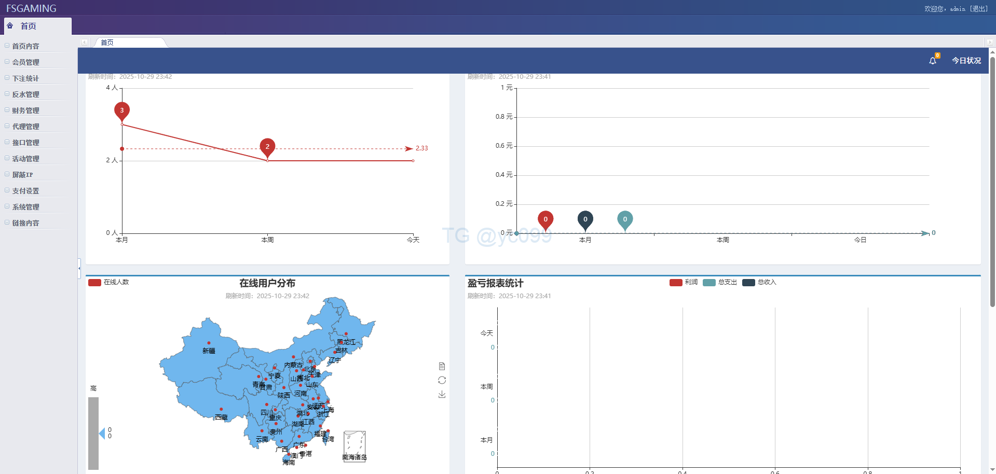Open the 今日状况 button
Image resolution: width=996 pixels, height=474 pixels.
click(x=966, y=61)
